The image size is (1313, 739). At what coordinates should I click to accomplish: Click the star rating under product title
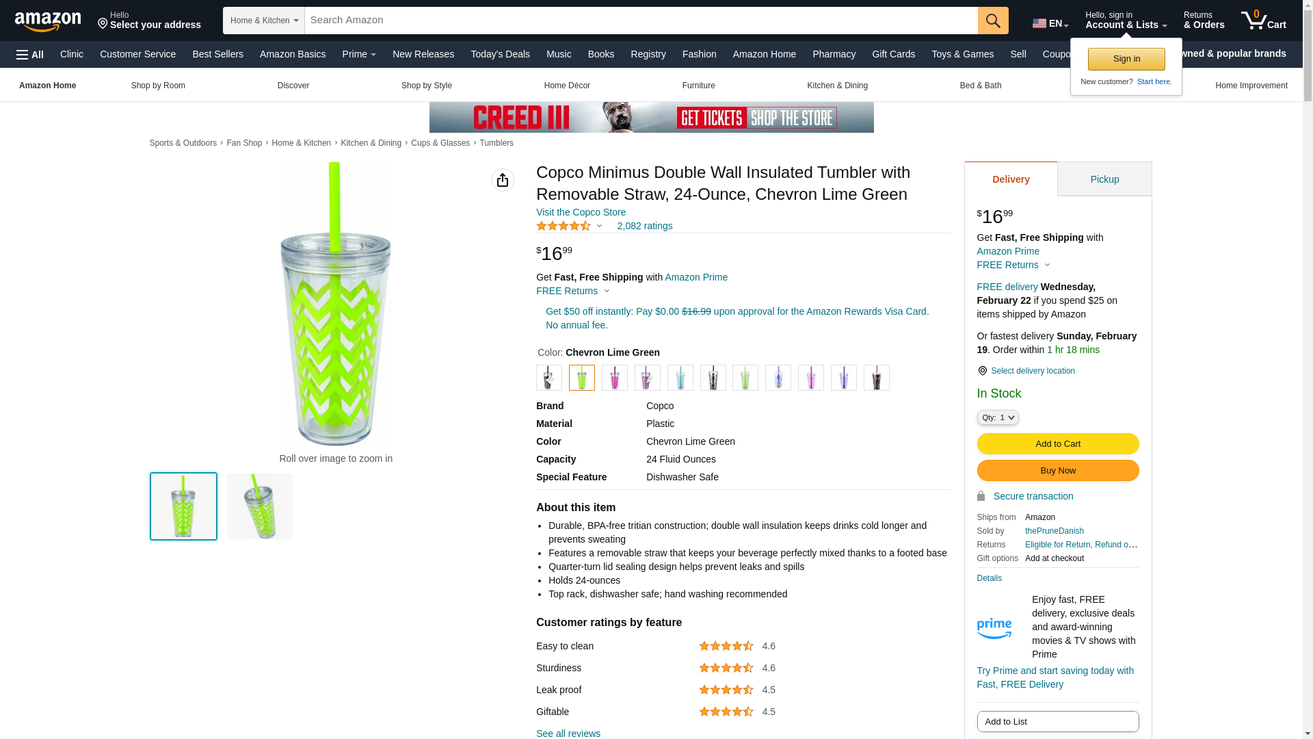(563, 226)
